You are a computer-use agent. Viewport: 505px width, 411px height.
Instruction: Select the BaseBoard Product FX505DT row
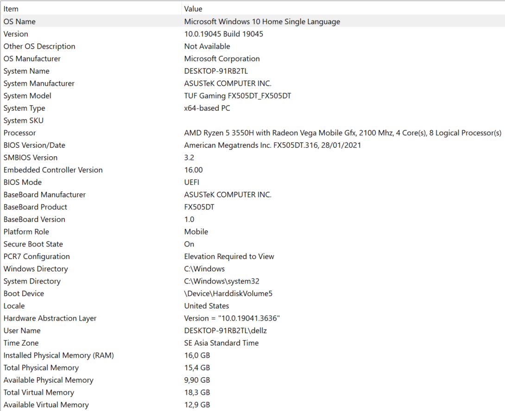pyautogui.click(x=93, y=207)
